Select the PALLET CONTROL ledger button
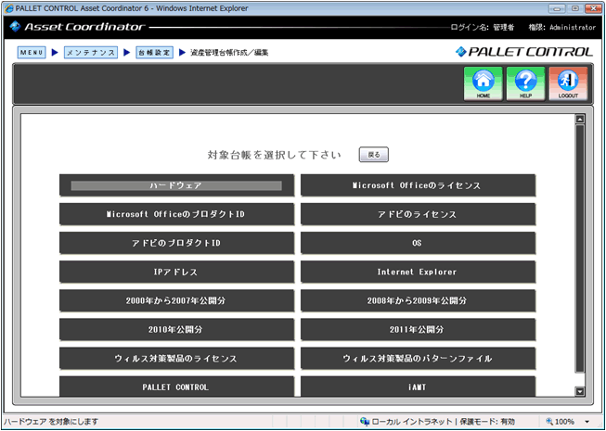606x431 pixels. coord(176,387)
